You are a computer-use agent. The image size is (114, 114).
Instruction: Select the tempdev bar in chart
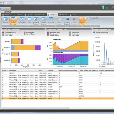[17, 41]
